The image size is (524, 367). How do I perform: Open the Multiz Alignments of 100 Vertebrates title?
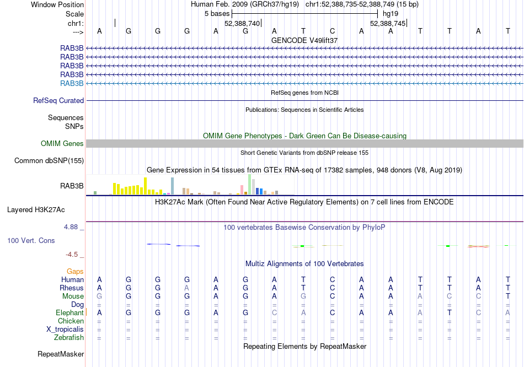pyautogui.click(x=304, y=264)
